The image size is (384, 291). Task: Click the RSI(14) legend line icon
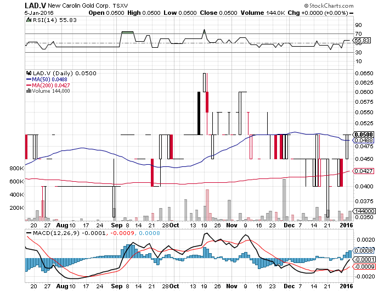tap(29, 20)
